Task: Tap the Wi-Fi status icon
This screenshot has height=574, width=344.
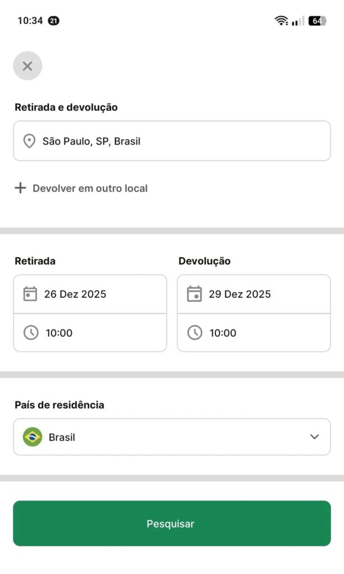Action: click(281, 21)
